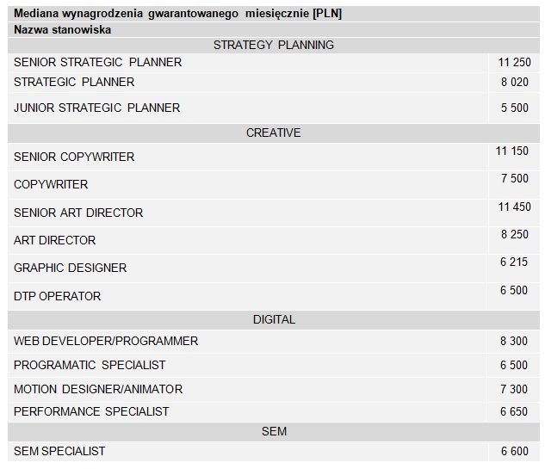Viewport: 545px width, 469px height.
Task: Click the 7 300 salary value
Action: click(x=513, y=390)
